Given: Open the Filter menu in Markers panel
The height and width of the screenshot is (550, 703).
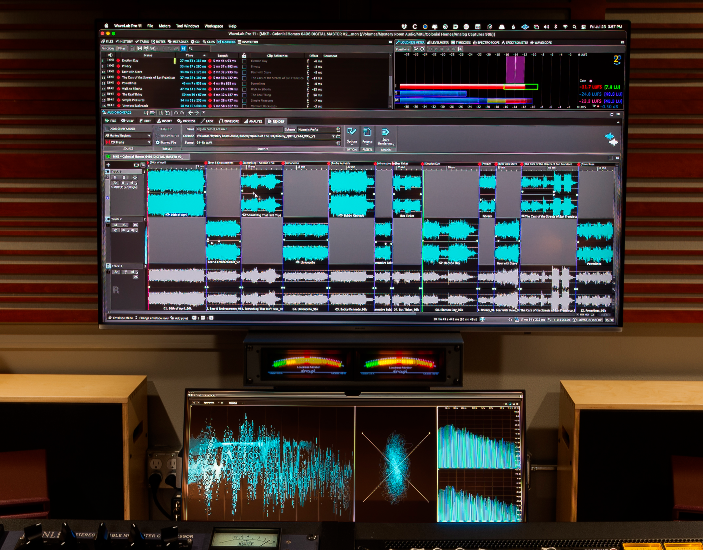Looking at the screenshot, I should tap(122, 49).
